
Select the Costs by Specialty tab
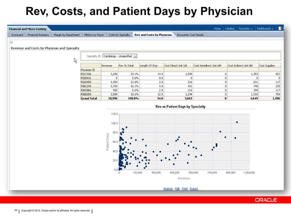point(119,35)
